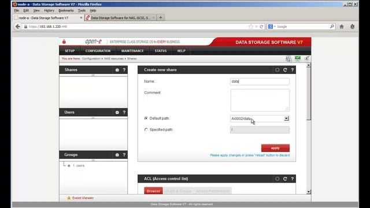Click Firefox back arrow button

[x=18, y=27]
